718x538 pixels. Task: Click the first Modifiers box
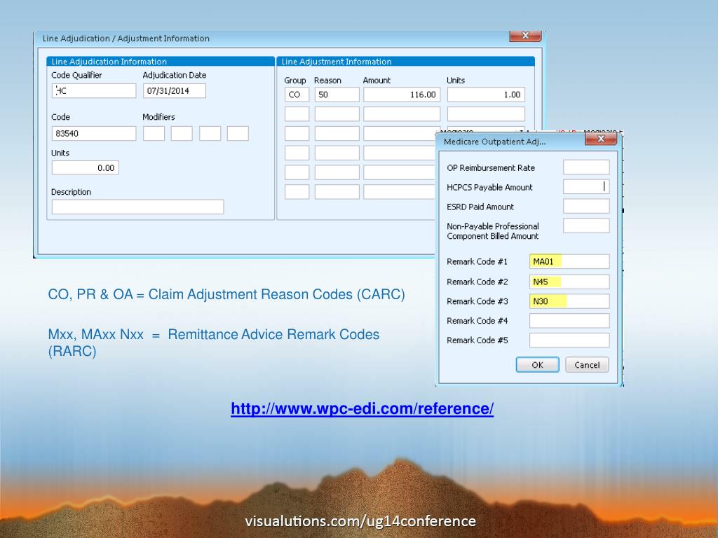pyautogui.click(x=154, y=134)
